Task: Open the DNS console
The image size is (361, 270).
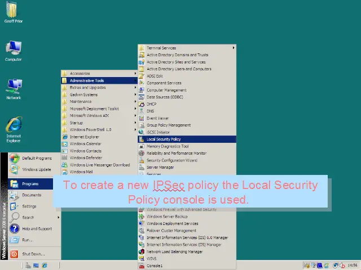Action: point(187,111)
